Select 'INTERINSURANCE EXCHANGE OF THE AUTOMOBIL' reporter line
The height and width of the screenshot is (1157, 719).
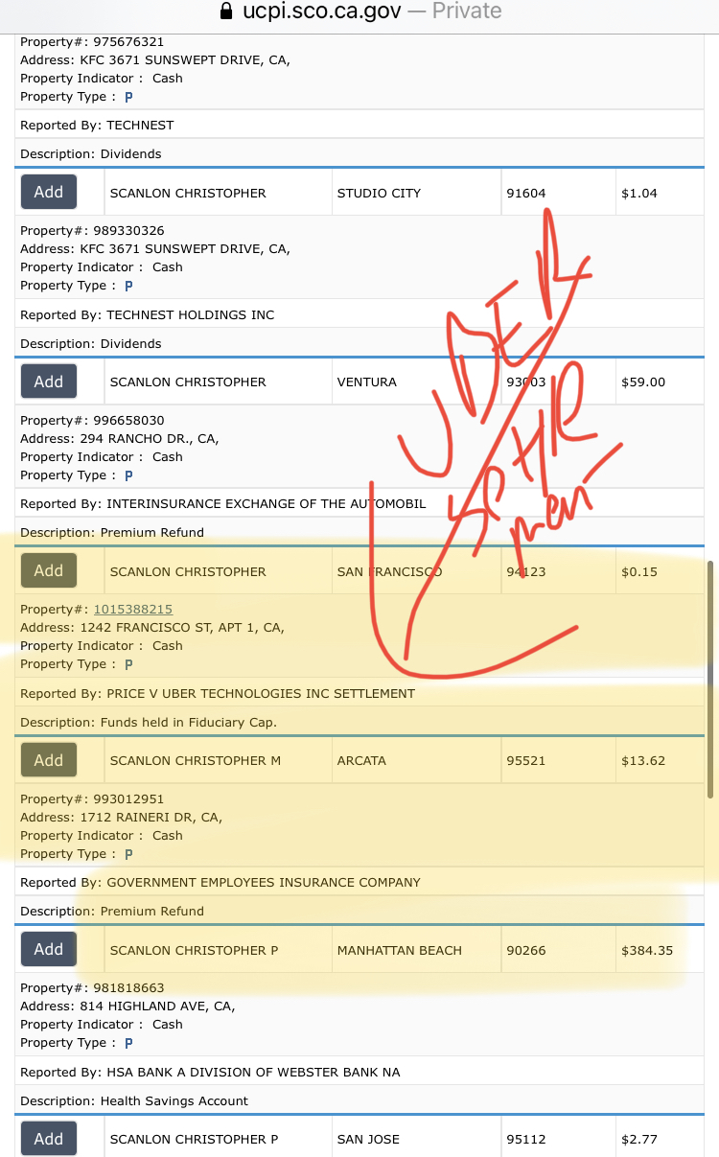[x=223, y=504]
